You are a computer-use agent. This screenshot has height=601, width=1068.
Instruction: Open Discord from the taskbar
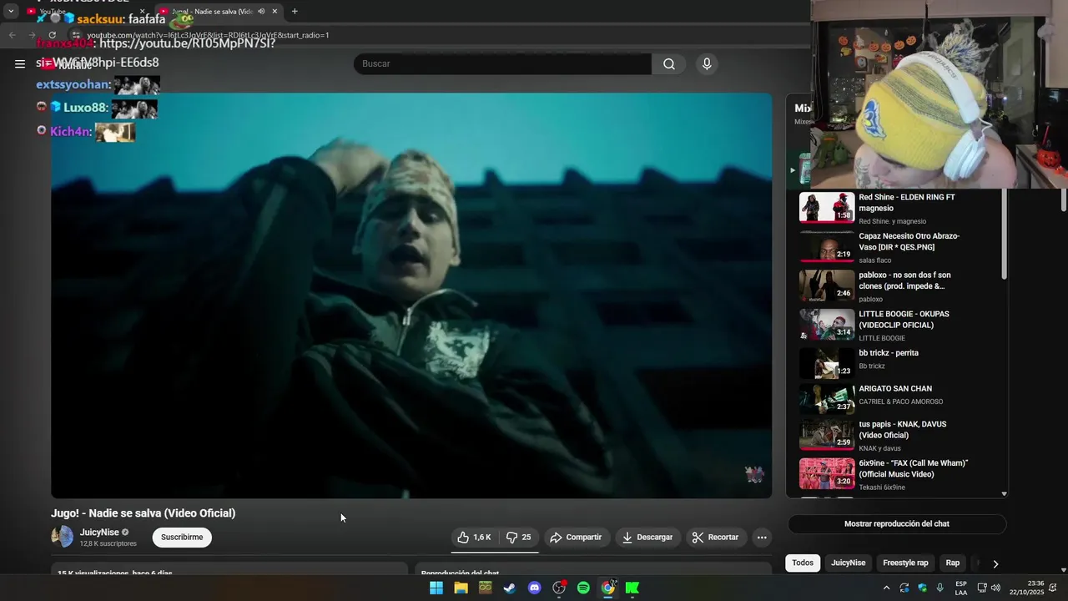(x=535, y=588)
